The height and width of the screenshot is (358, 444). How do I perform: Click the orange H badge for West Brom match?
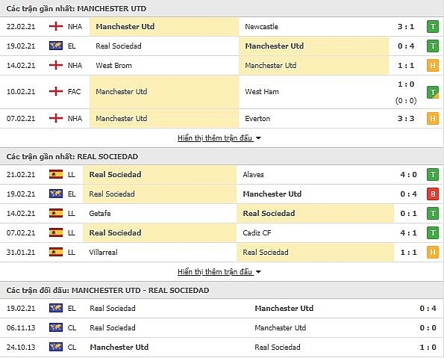click(433, 66)
